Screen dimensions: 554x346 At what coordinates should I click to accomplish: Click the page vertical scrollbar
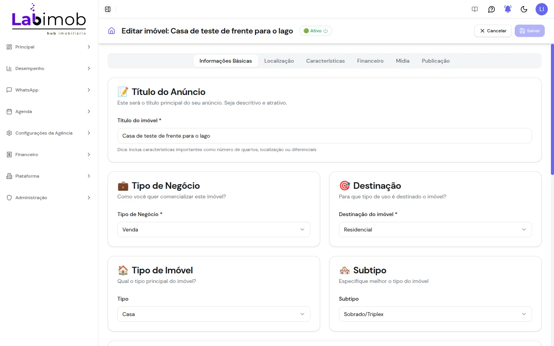552,110
